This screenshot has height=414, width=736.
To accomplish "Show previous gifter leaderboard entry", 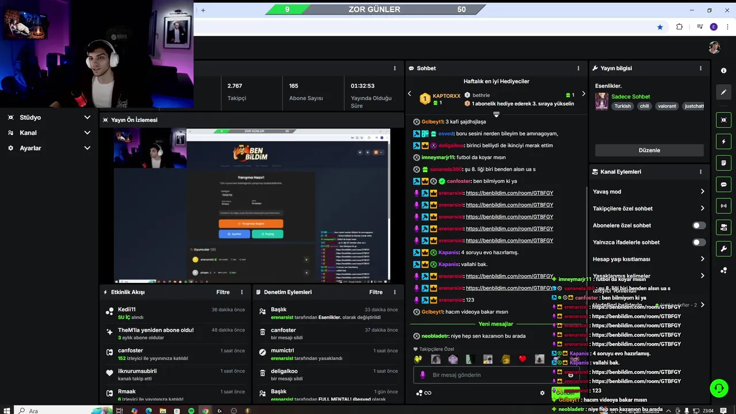I will pyautogui.click(x=409, y=94).
